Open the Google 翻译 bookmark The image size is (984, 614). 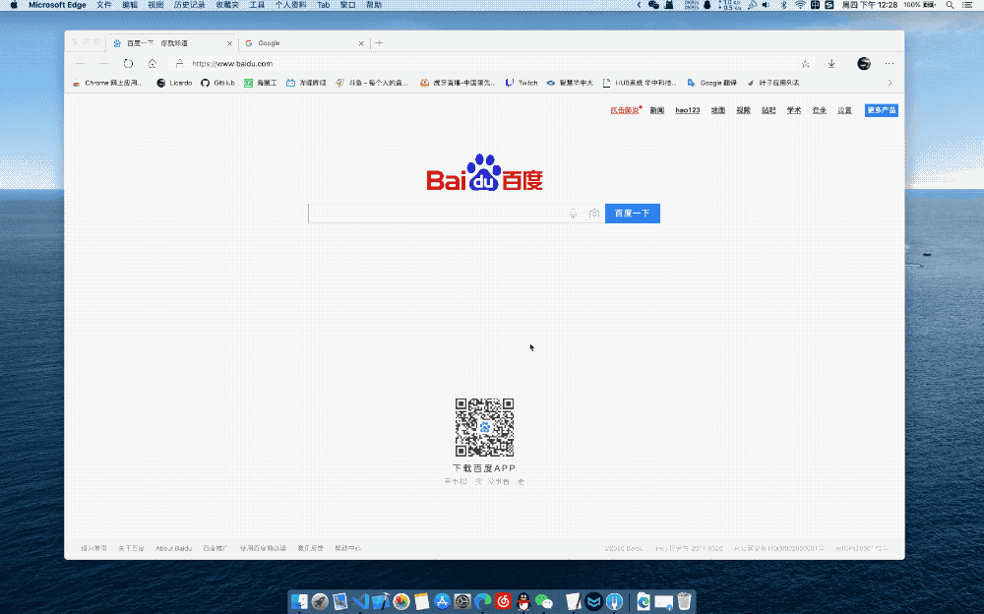tap(711, 83)
